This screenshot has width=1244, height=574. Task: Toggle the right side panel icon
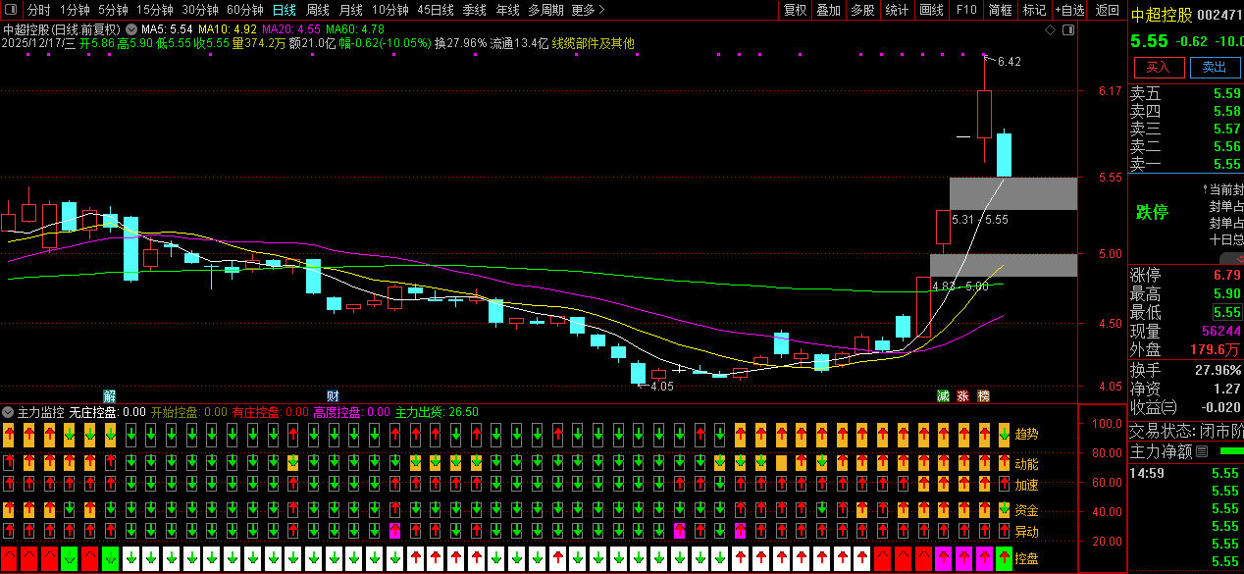coord(1068,30)
